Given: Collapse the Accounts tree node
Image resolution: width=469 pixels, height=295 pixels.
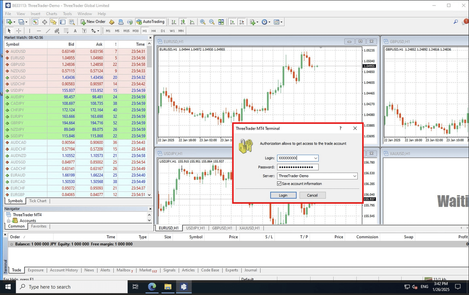Looking at the screenshot, I should coord(8,221).
